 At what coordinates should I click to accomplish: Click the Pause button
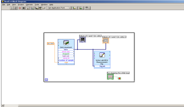24,8
